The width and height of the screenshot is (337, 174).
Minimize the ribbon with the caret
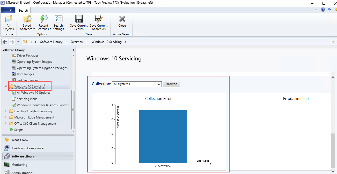317,10
